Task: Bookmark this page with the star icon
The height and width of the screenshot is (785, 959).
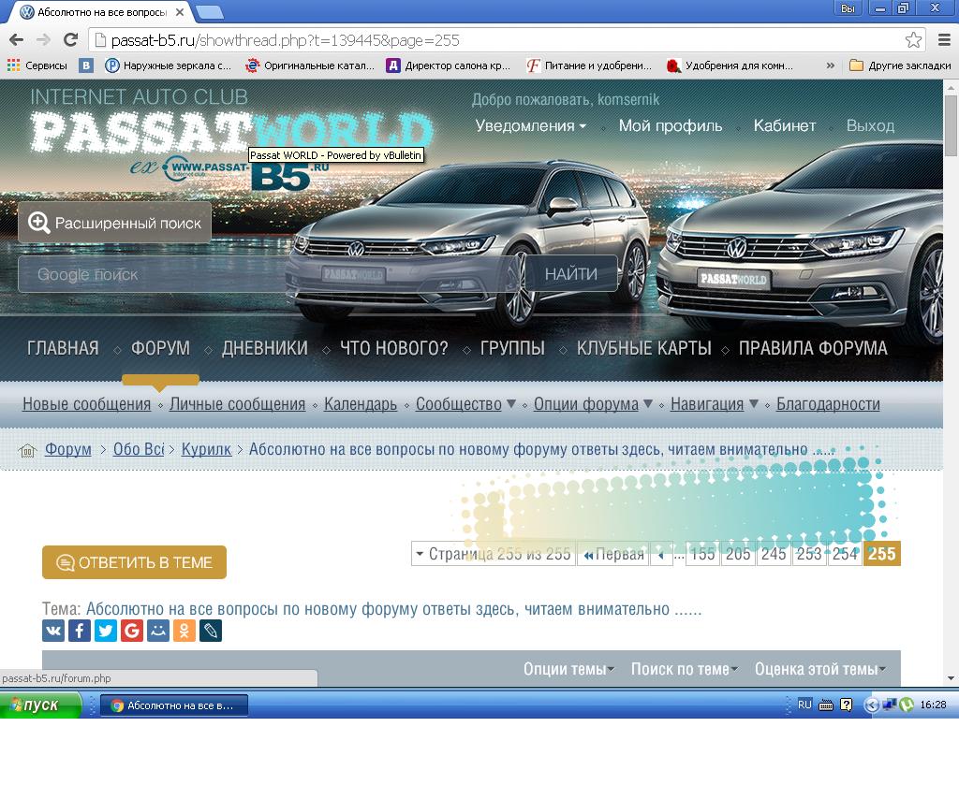Action: click(x=913, y=40)
